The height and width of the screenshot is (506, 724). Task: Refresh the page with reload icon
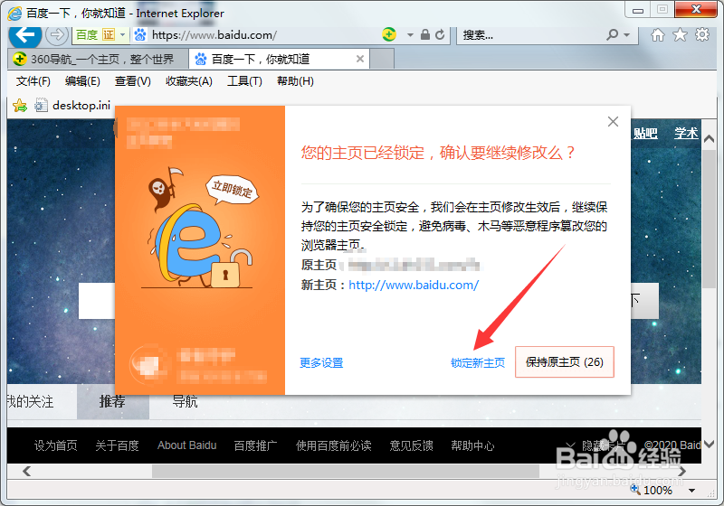click(x=440, y=34)
